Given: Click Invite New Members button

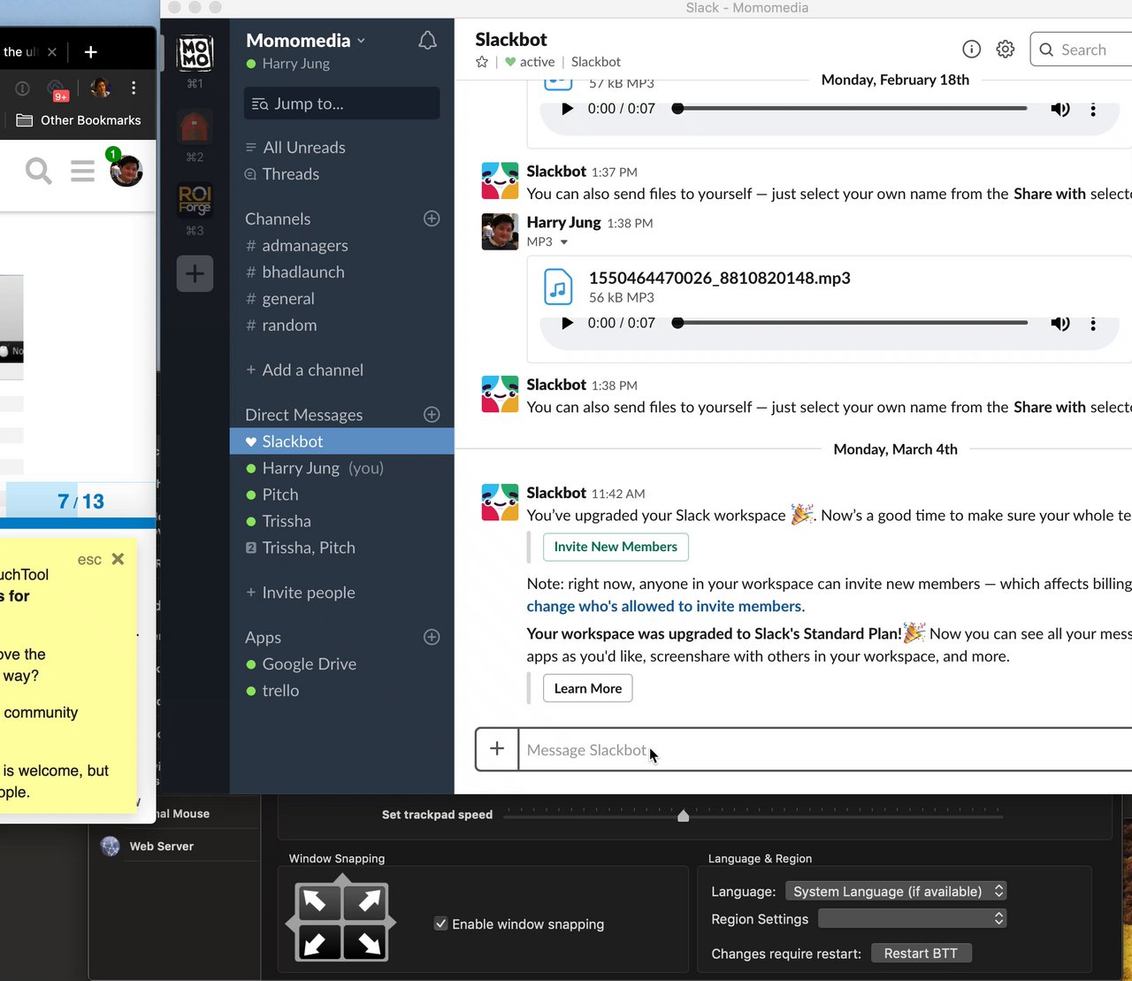Looking at the screenshot, I should point(616,547).
